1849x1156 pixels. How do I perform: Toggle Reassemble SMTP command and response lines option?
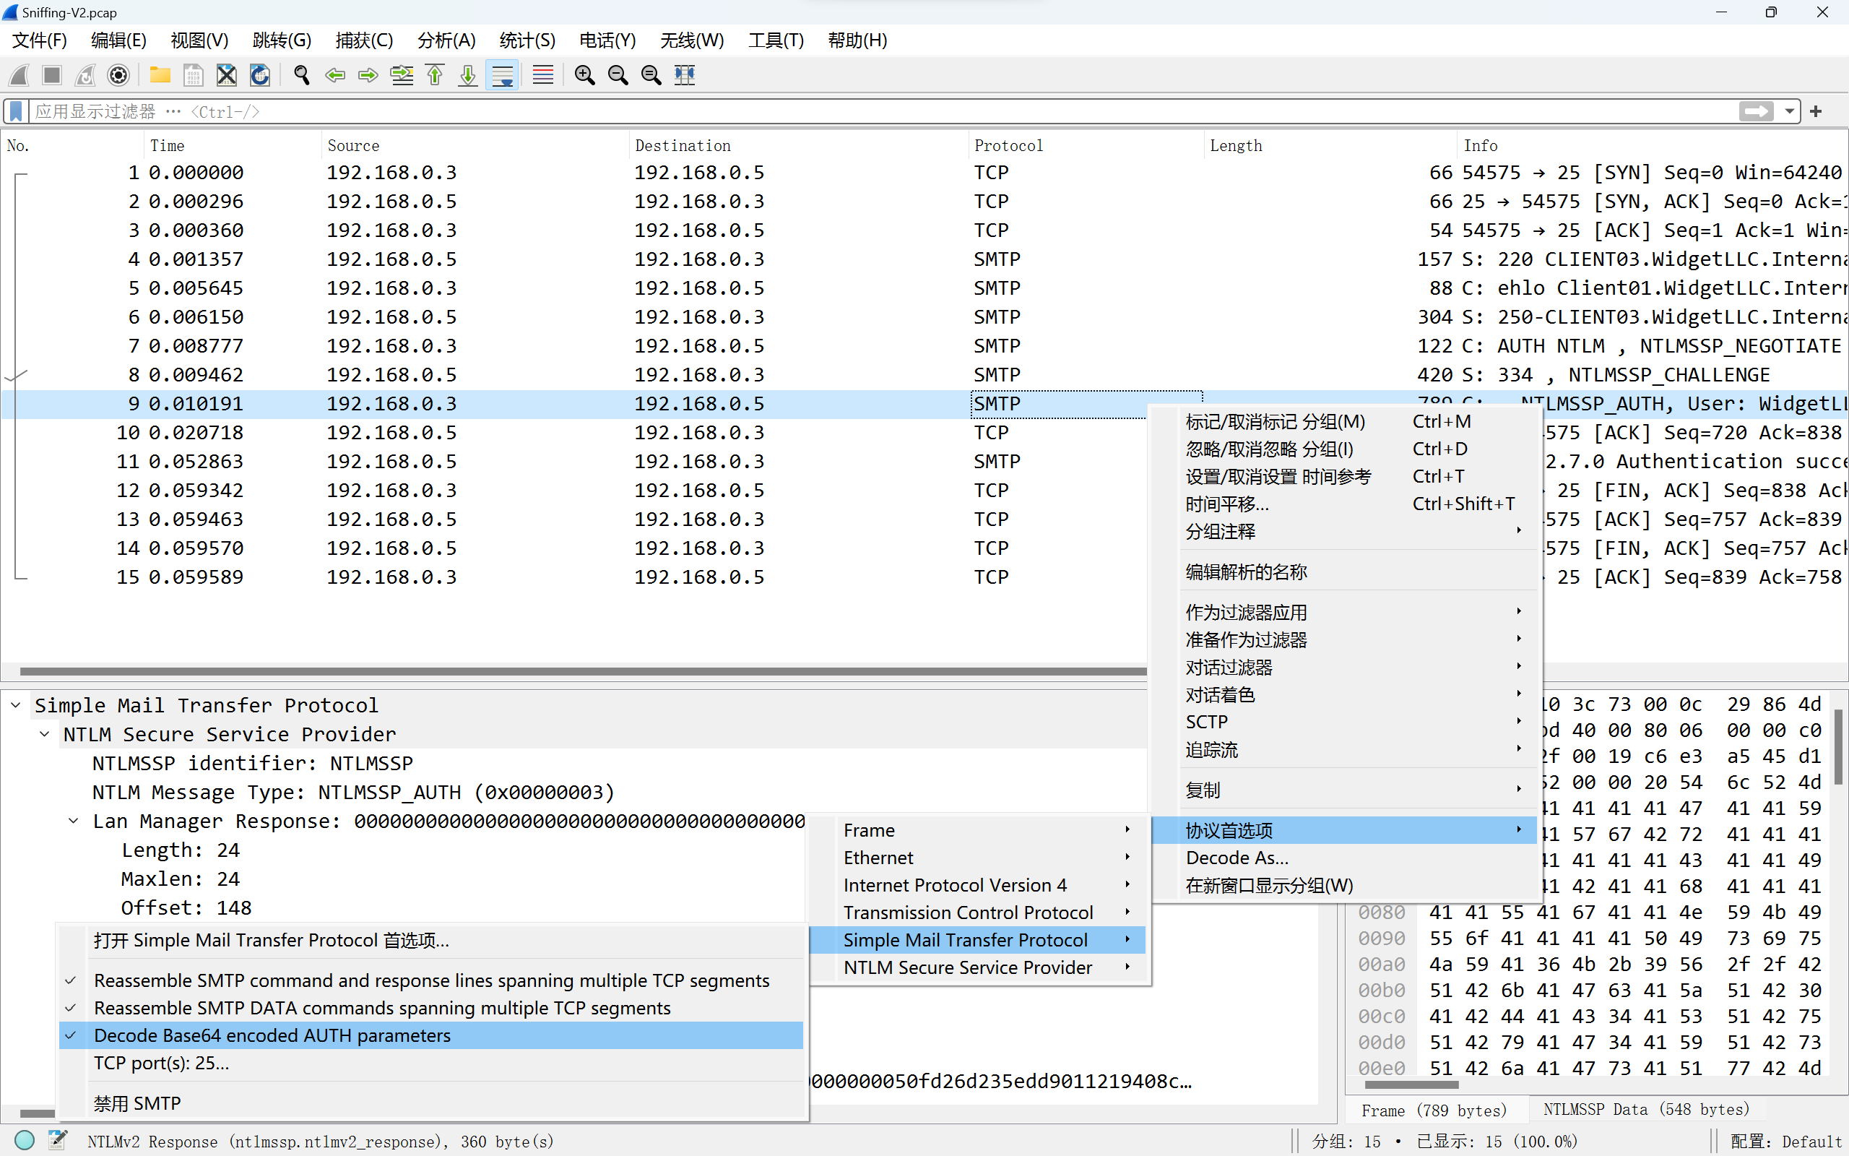point(432,980)
